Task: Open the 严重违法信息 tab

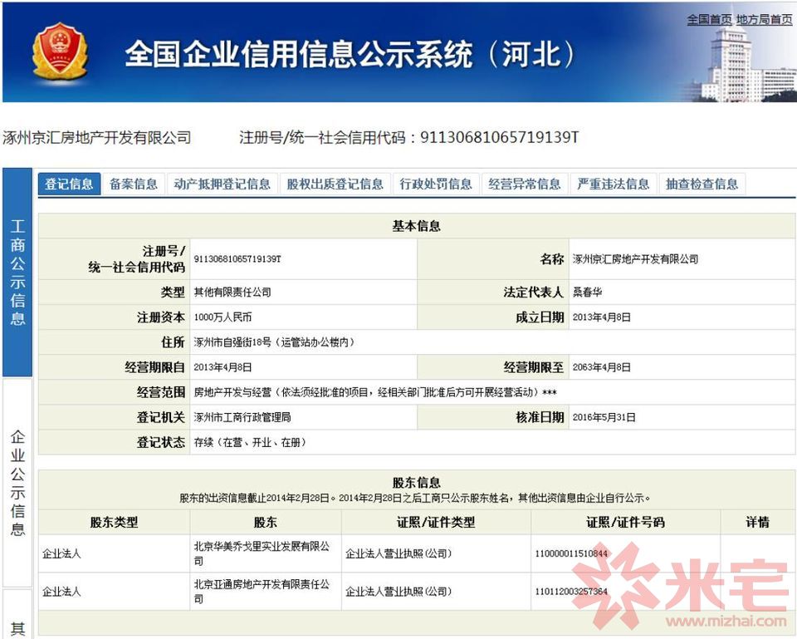Action: [613, 184]
